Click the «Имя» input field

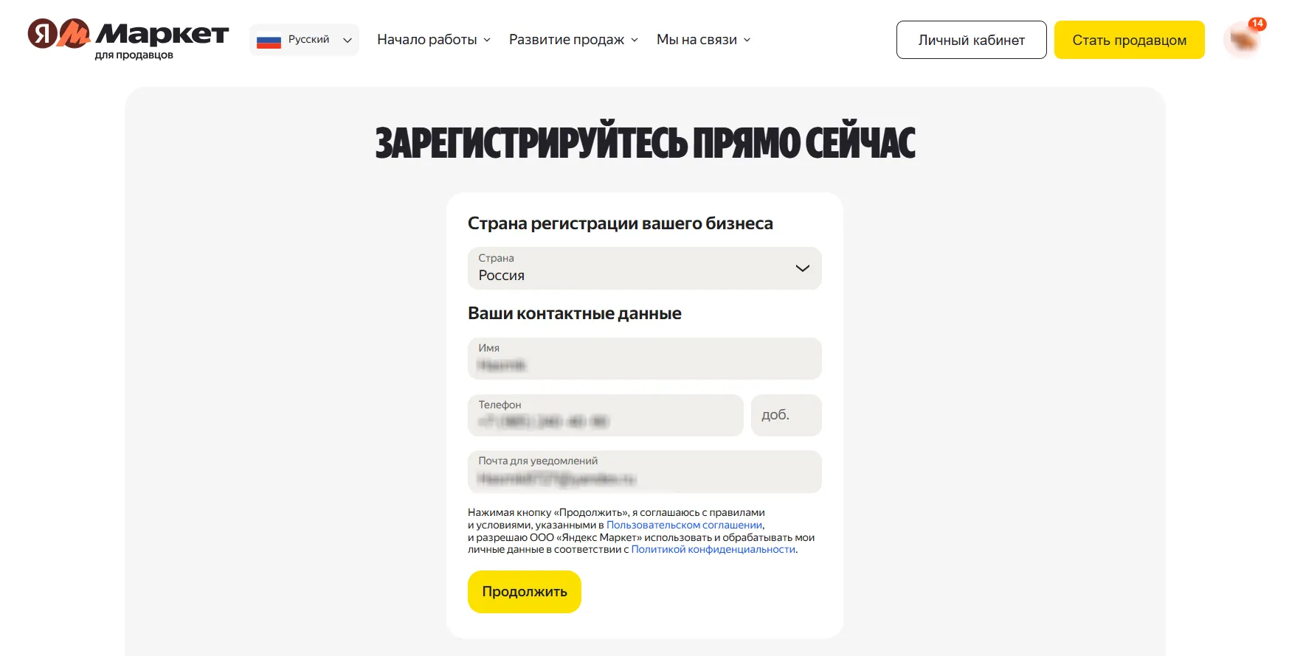(644, 359)
